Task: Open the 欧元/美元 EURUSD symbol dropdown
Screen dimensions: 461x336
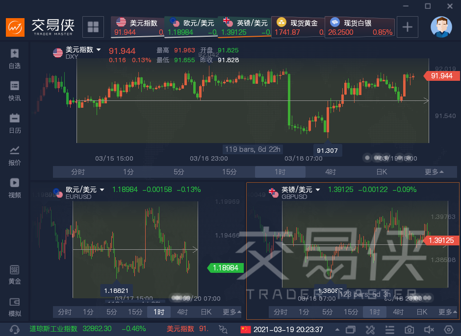Action: [x=102, y=190]
